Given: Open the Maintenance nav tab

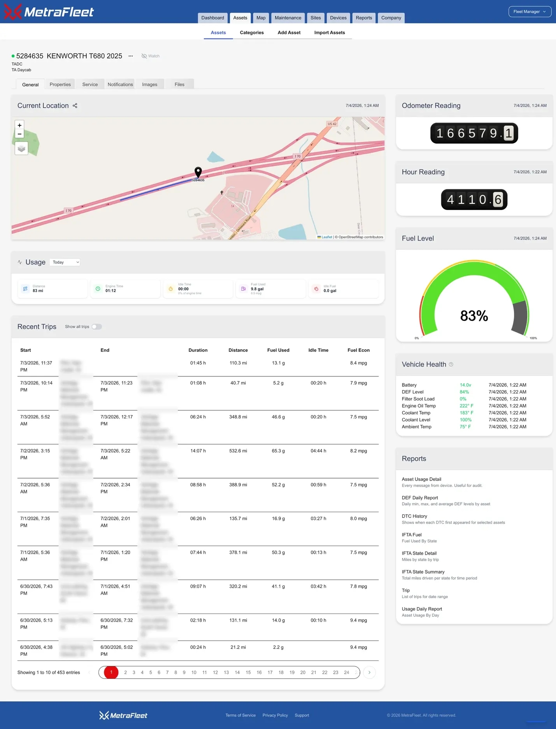Looking at the screenshot, I should tap(288, 18).
